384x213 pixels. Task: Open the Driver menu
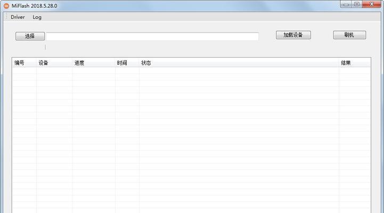18,17
